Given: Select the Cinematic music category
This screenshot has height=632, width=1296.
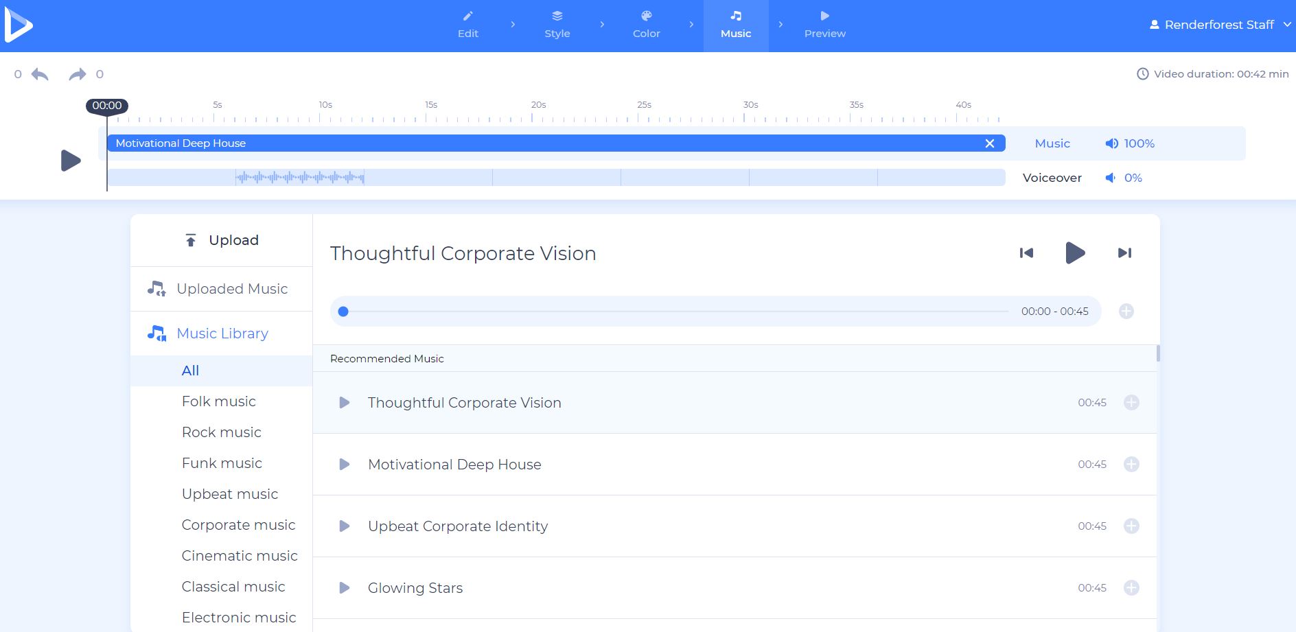Looking at the screenshot, I should coord(240,556).
